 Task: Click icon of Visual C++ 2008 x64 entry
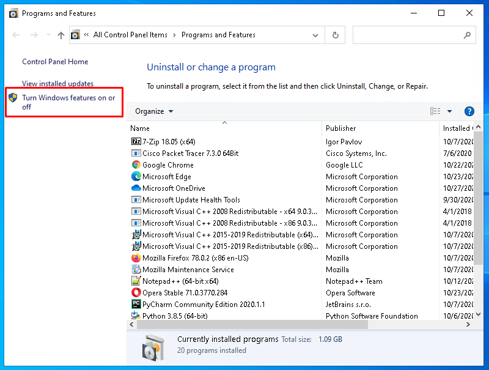[x=136, y=211]
